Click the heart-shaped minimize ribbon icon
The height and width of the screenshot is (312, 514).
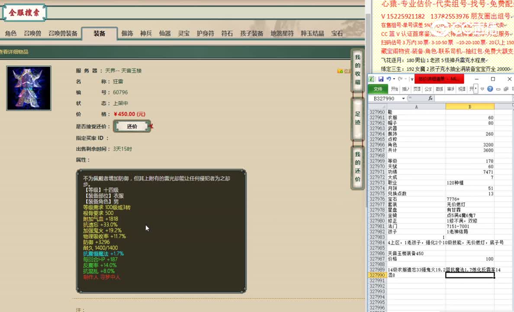482,89
